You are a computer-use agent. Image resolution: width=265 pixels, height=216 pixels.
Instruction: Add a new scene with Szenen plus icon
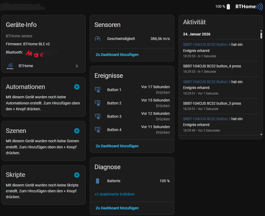[x=77, y=131]
